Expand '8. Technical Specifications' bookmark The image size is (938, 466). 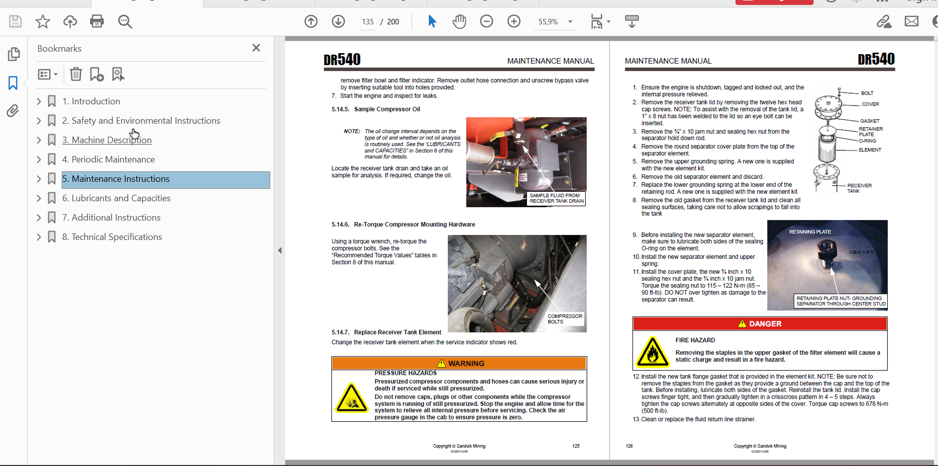[x=39, y=237]
